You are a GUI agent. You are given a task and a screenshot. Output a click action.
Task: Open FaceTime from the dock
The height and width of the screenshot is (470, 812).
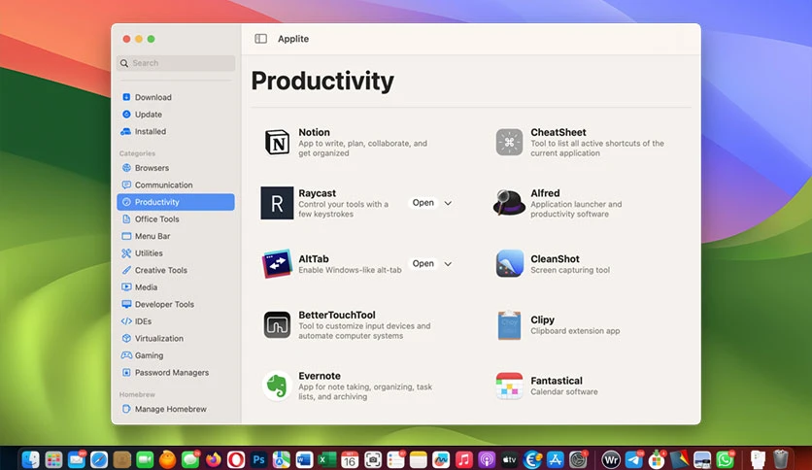(145, 459)
